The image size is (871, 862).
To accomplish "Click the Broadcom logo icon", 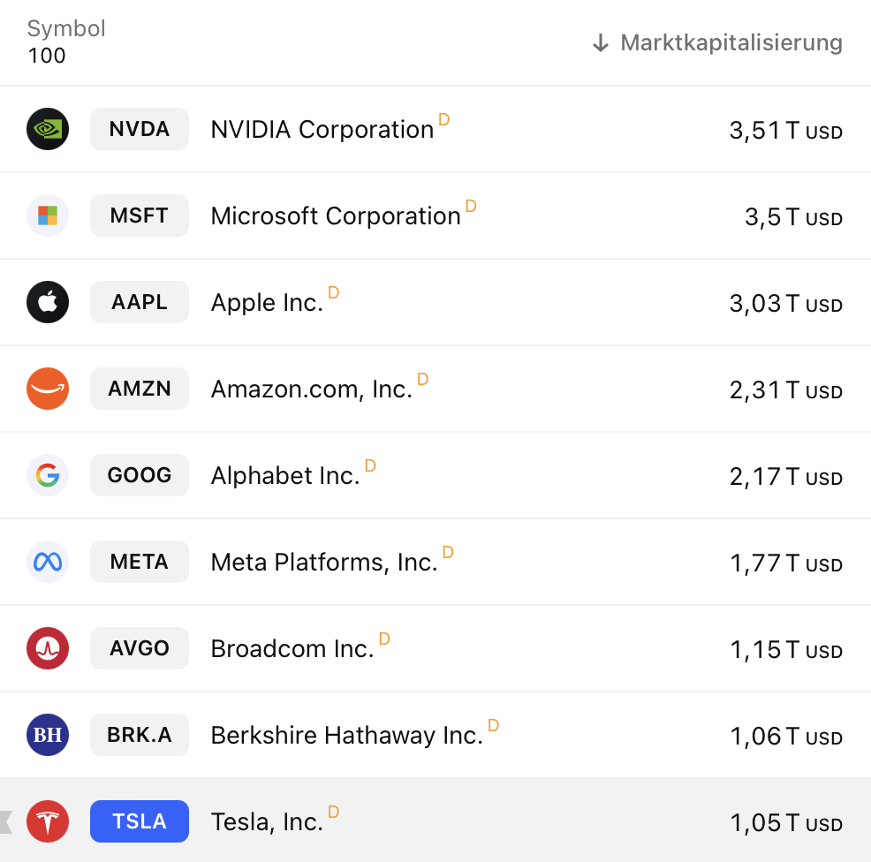I will coord(48,648).
